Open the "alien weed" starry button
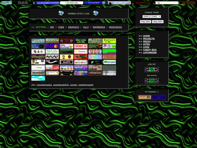 (81, 41)
